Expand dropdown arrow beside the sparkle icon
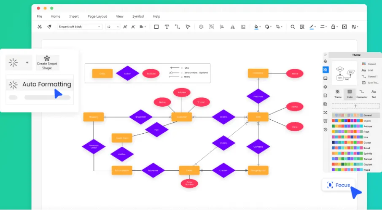This screenshot has width=382, height=210. pyautogui.click(x=27, y=63)
